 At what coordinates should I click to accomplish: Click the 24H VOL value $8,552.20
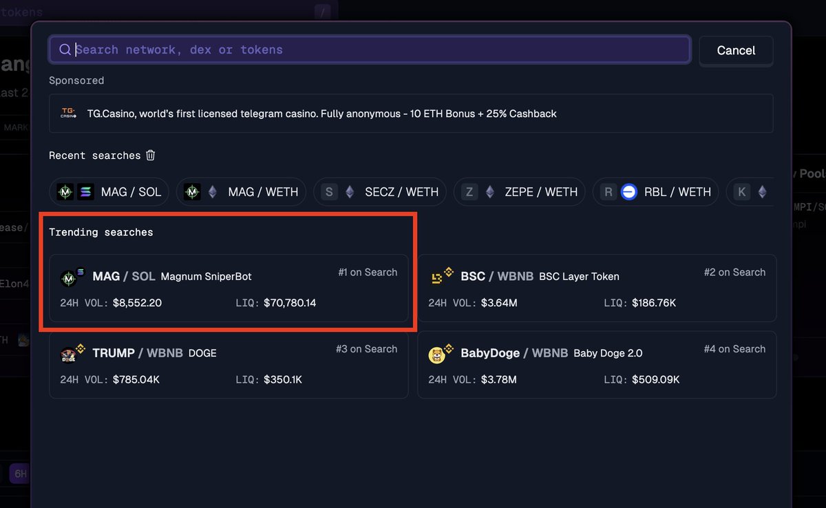pyautogui.click(x=137, y=302)
